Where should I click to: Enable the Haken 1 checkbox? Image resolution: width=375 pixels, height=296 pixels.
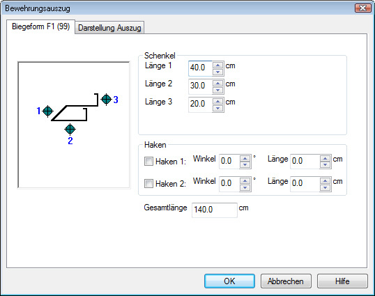coord(148,162)
